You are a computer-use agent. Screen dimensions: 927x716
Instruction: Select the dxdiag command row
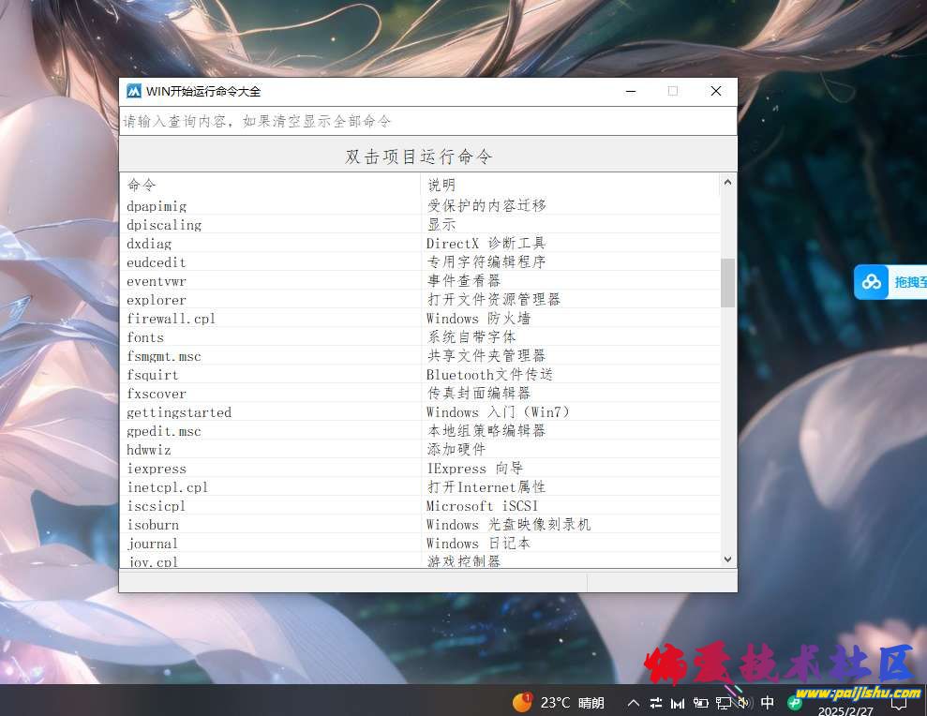pos(150,244)
